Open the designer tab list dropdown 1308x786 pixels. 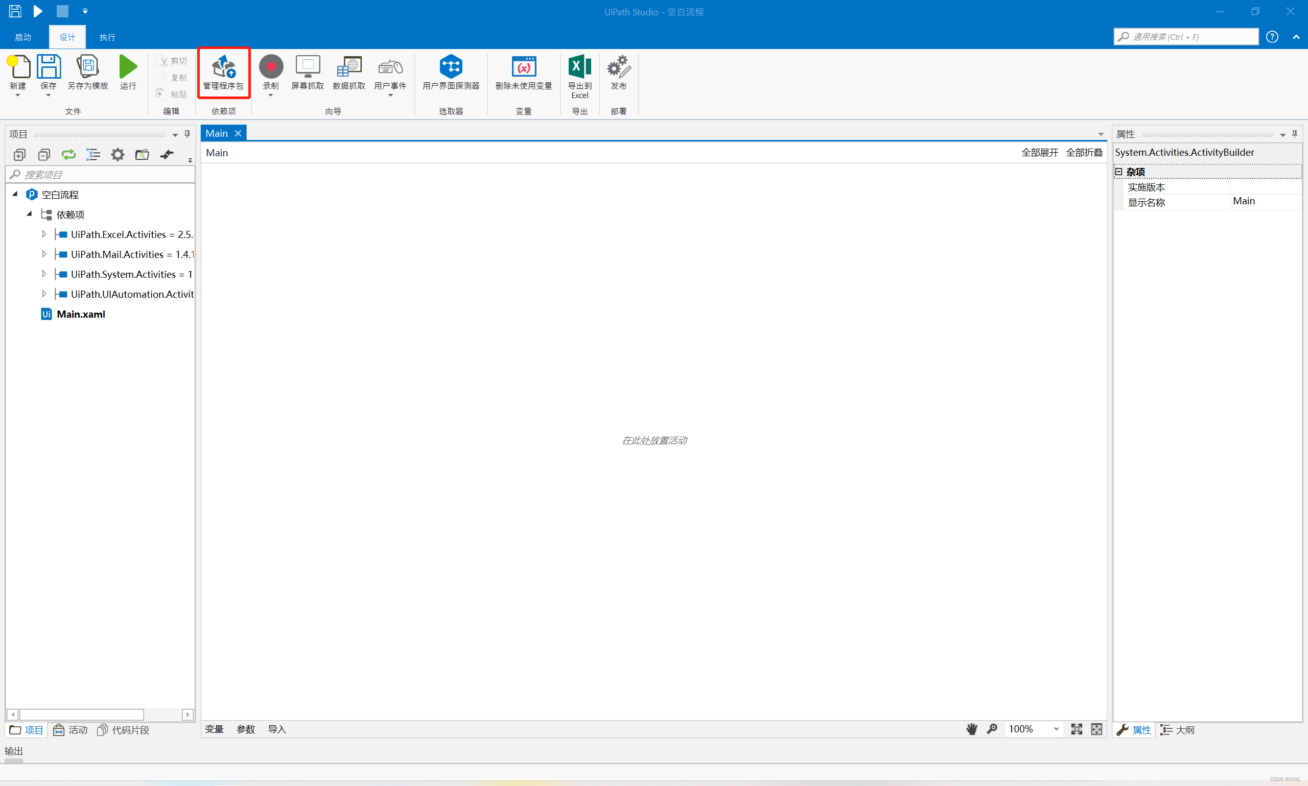click(x=1101, y=134)
